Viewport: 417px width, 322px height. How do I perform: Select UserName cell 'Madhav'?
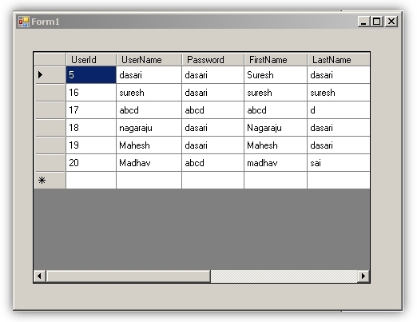point(149,163)
